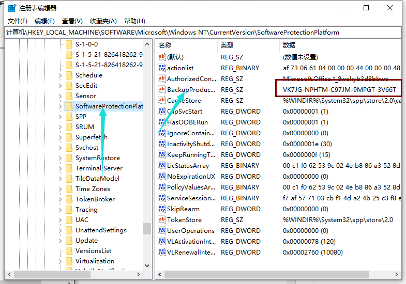Click the 数据 column header
The height and width of the screenshot is (284, 406).
point(289,45)
